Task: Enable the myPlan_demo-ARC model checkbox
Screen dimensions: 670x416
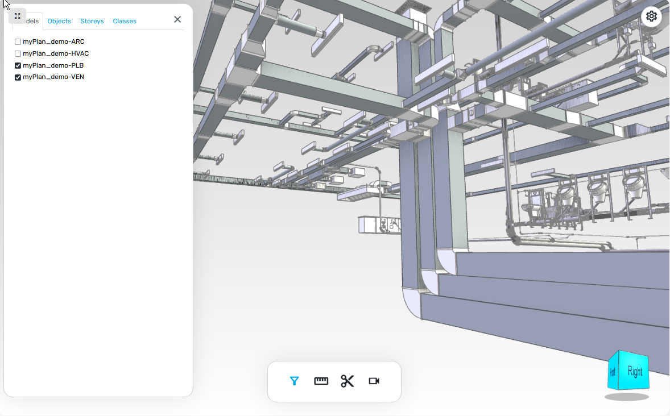Action: pyautogui.click(x=18, y=42)
